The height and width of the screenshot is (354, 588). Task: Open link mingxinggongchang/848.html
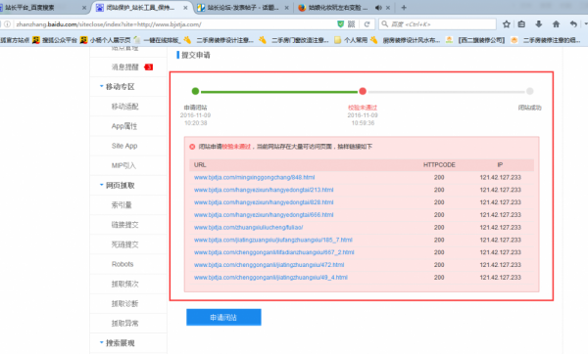[x=254, y=177]
